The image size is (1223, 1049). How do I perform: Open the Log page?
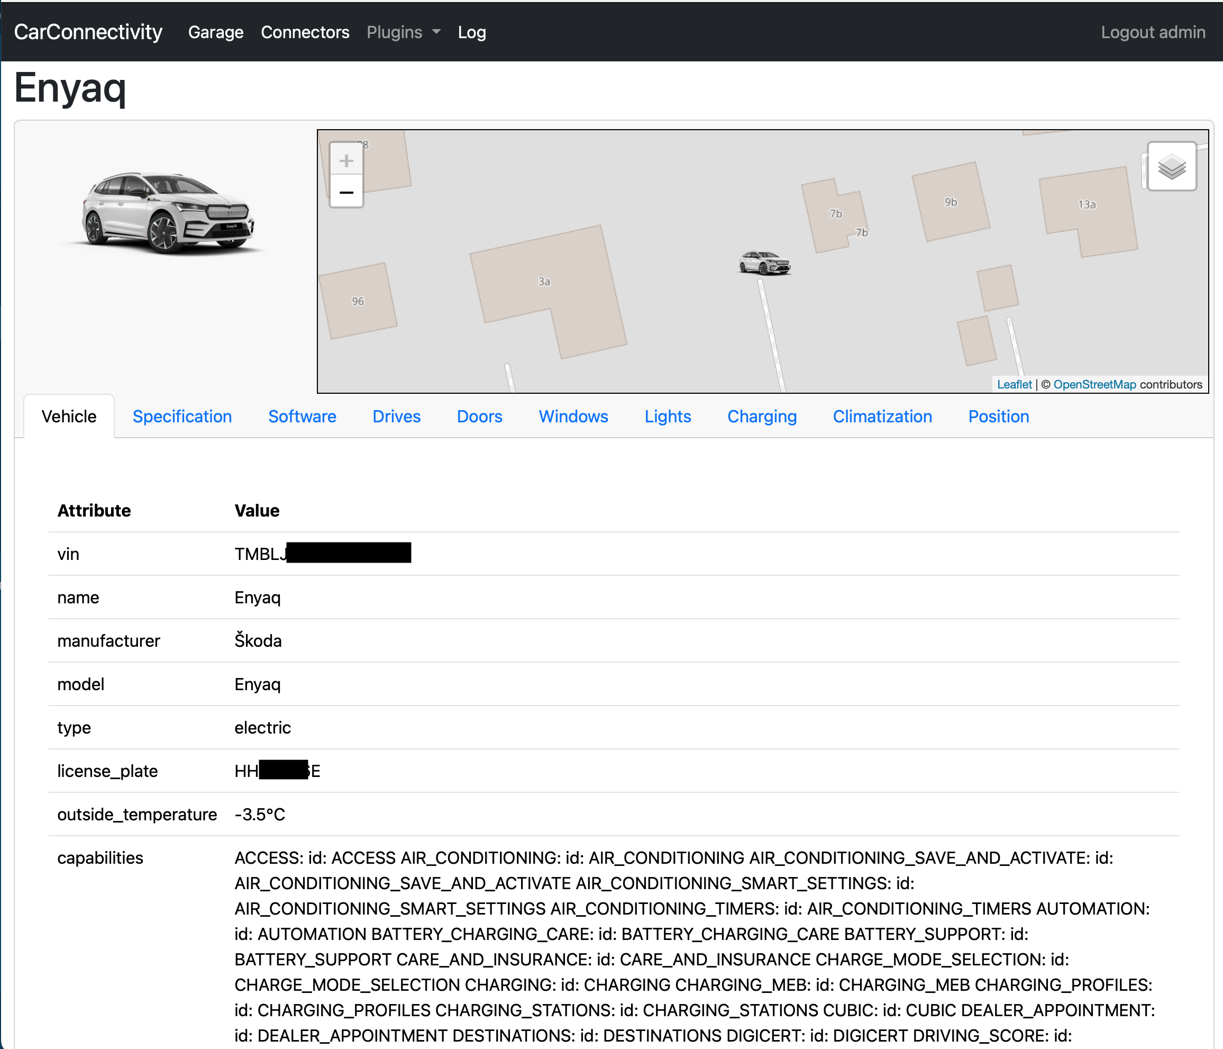pyautogui.click(x=472, y=32)
